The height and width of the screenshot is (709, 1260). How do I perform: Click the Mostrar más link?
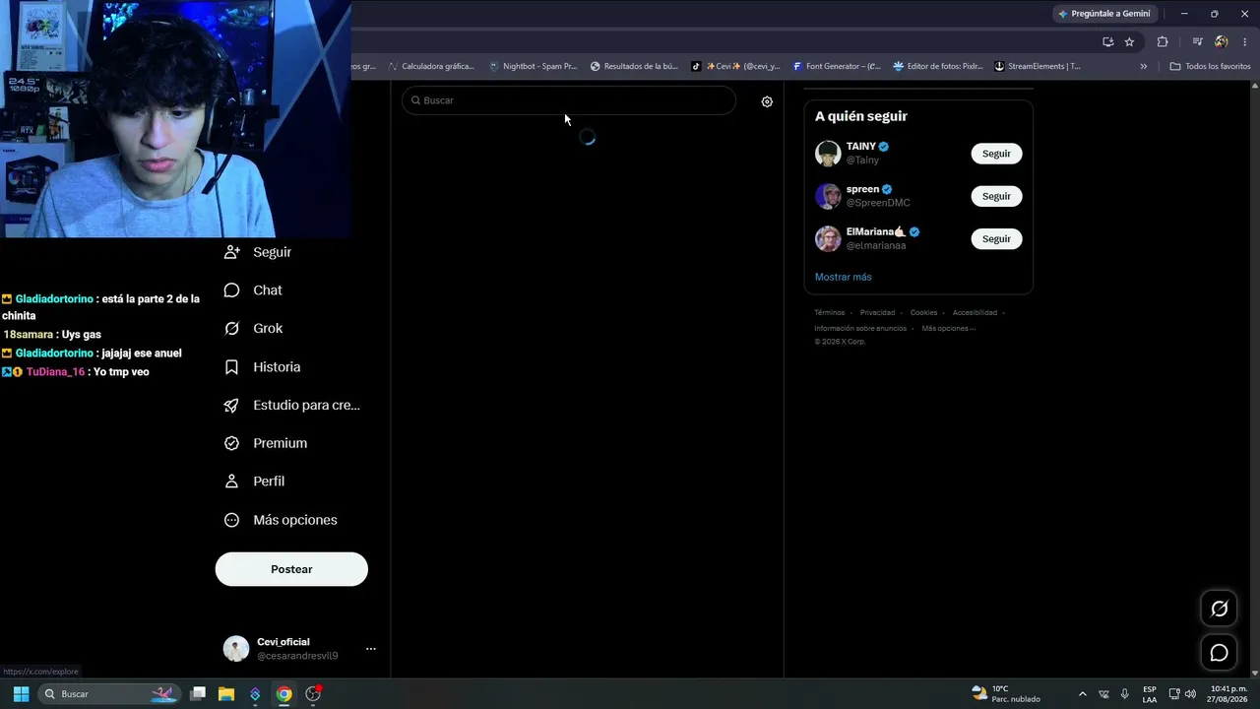point(843,277)
